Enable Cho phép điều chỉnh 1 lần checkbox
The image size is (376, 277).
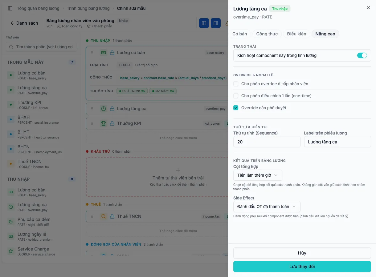coord(236,96)
